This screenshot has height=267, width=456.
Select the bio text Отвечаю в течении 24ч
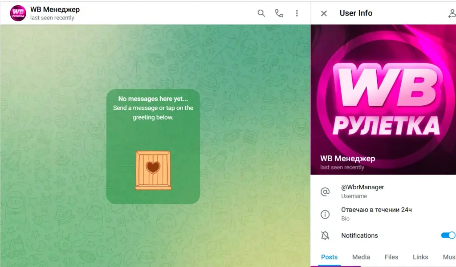click(x=376, y=210)
